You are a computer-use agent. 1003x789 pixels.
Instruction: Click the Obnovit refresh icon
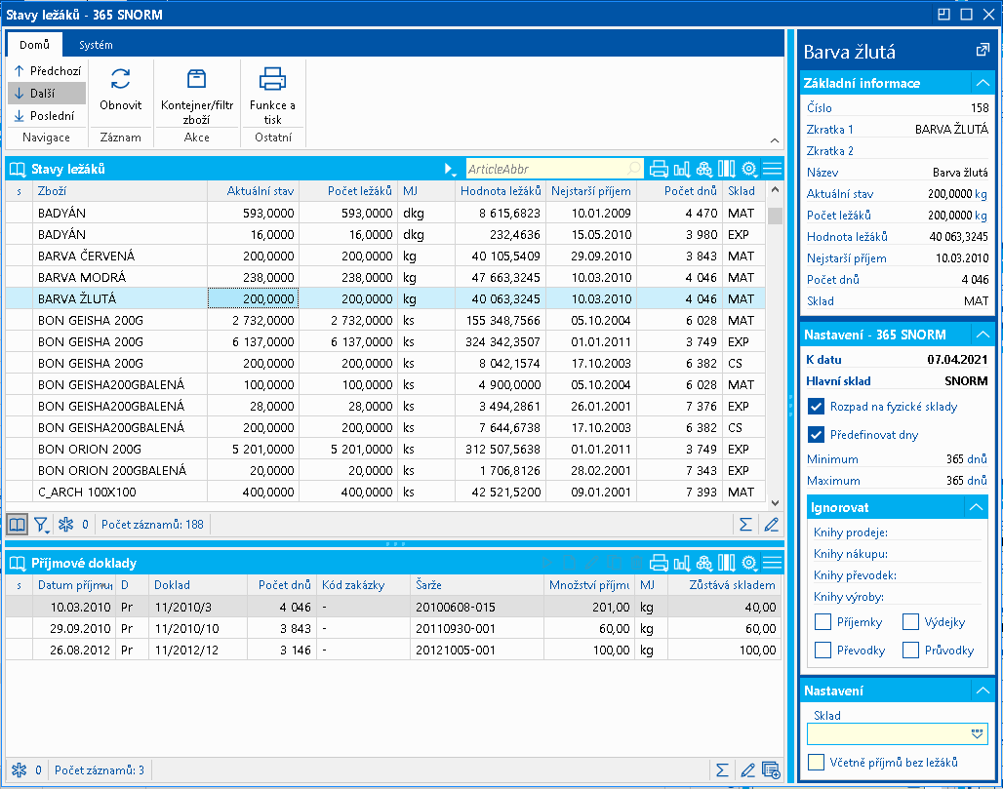pos(121,80)
